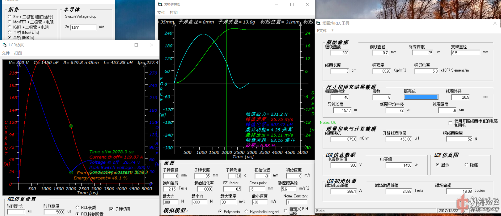Minimize the 发射模拟 window
The height and width of the screenshot is (216, 501).
[x=276, y=4]
